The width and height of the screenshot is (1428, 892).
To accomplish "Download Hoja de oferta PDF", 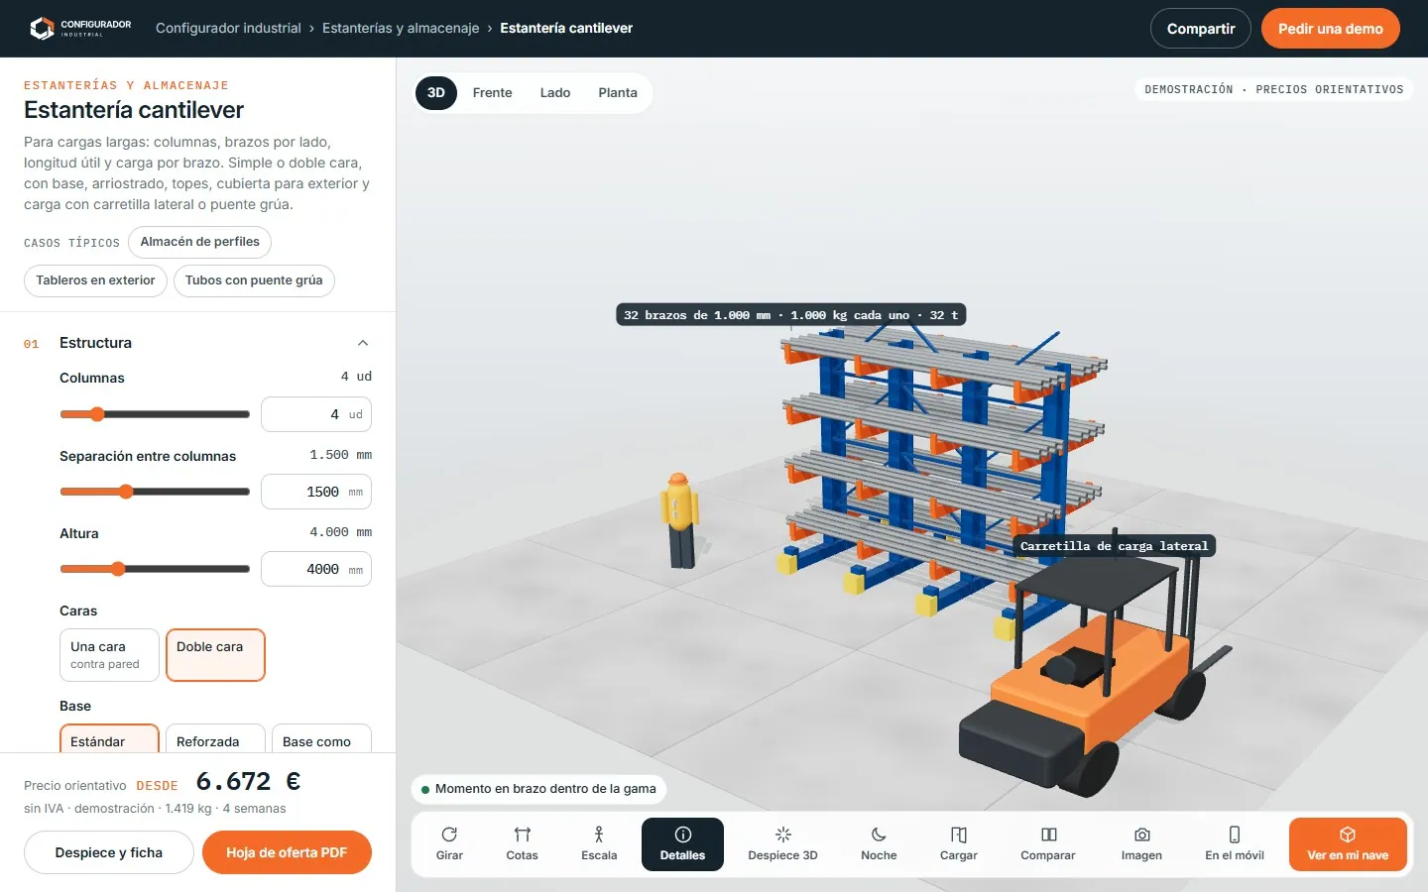I will (287, 852).
